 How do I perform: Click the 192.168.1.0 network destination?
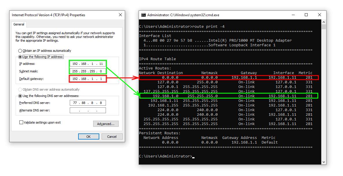[166, 96]
